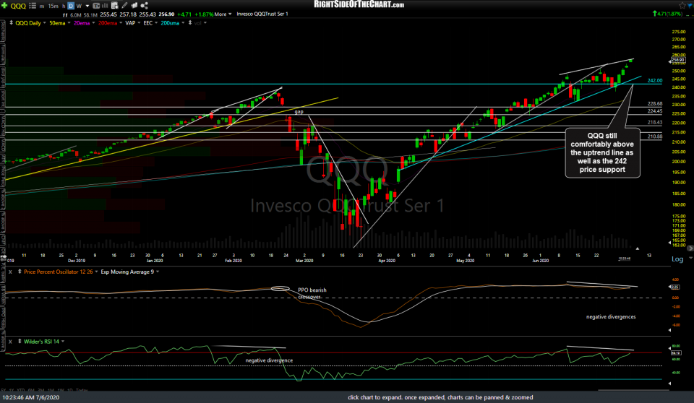Click the 'Jun 2020' date axis label
The height and width of the screenshot is (403, 694).
click(540, 261)
